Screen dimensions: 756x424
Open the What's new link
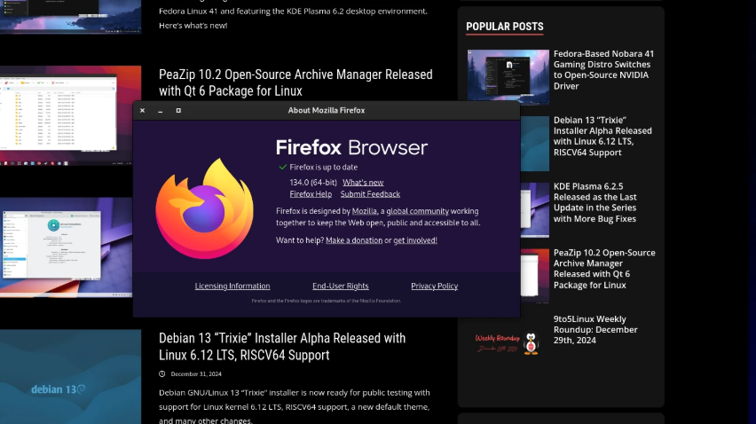tap(363, 182)
